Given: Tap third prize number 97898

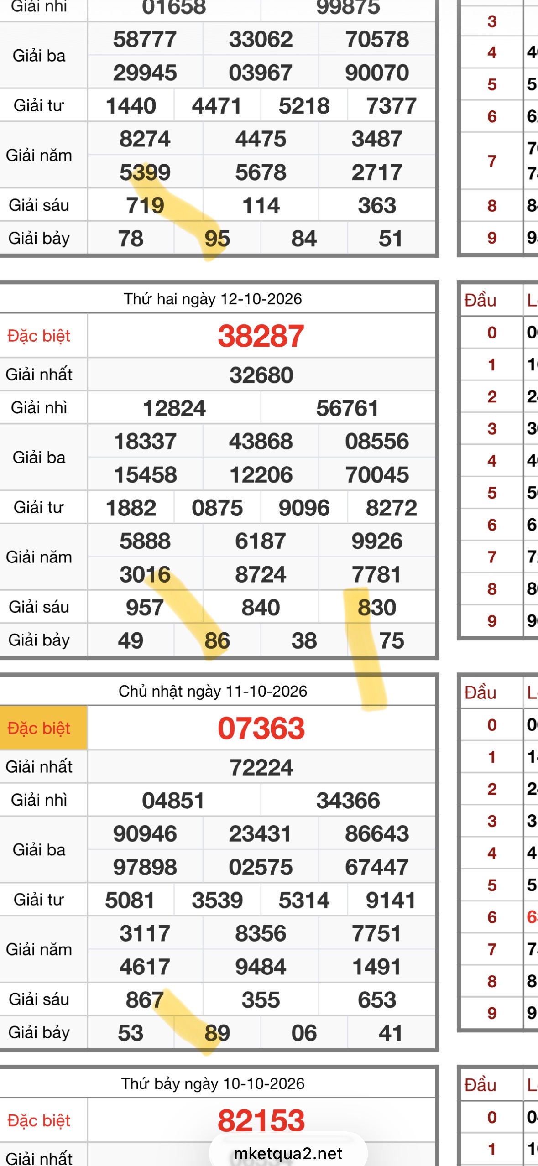Looking at the screenshot, I should point(145,867).
